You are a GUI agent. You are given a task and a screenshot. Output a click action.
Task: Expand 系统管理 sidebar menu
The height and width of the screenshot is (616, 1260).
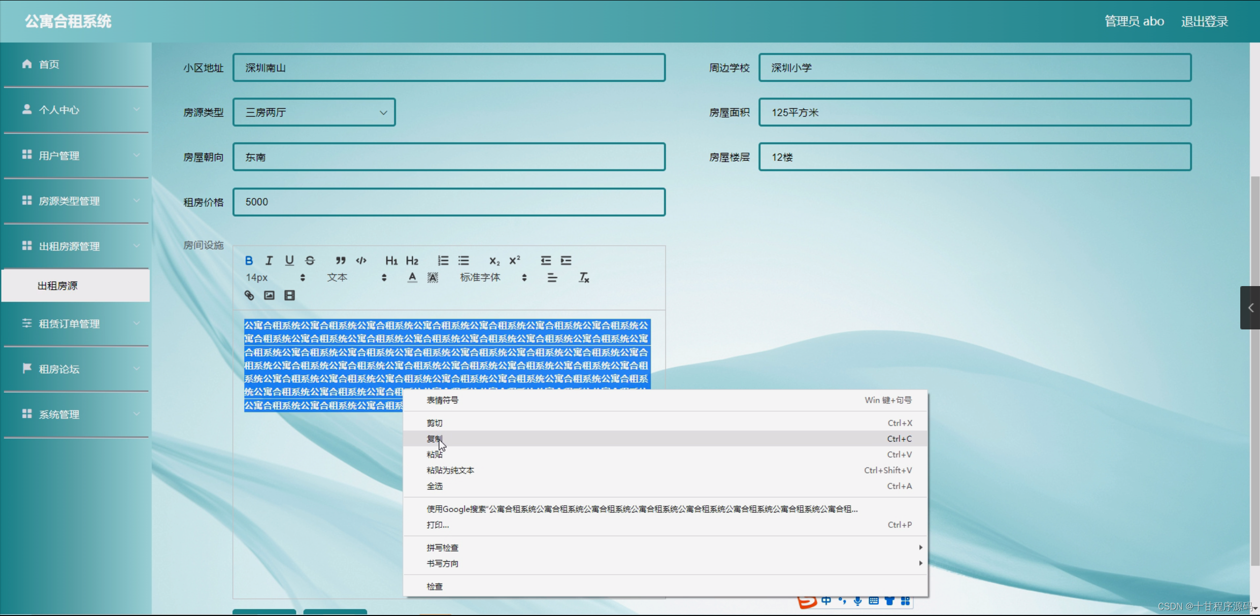pyautogui.click(x=76, y=414)
